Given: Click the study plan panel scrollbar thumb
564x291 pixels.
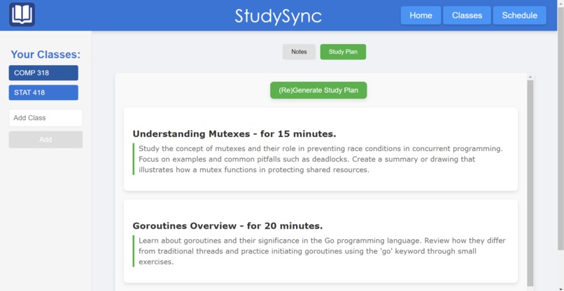Looking at the screenshot, I should pos(530,183).
